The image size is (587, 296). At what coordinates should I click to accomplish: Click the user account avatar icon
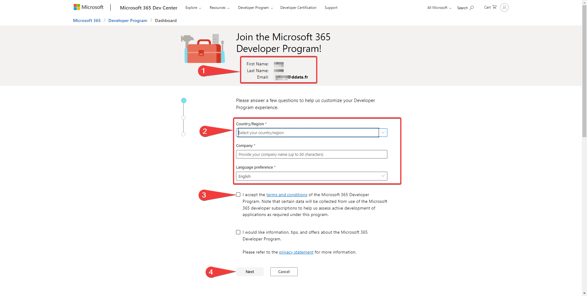click(x=504, y=7)
